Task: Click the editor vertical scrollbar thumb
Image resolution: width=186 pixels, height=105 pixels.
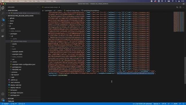Action: [185, 70]
